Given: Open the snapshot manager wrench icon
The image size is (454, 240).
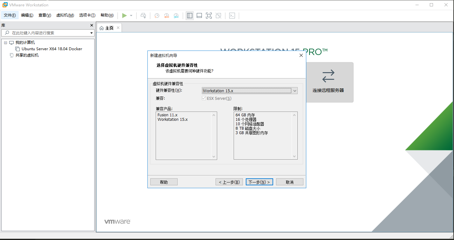Looking at the screenshot, I should (x=176, y=16).
